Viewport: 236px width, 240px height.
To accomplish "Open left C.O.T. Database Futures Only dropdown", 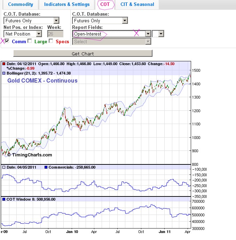I will [x=31, y=21].
